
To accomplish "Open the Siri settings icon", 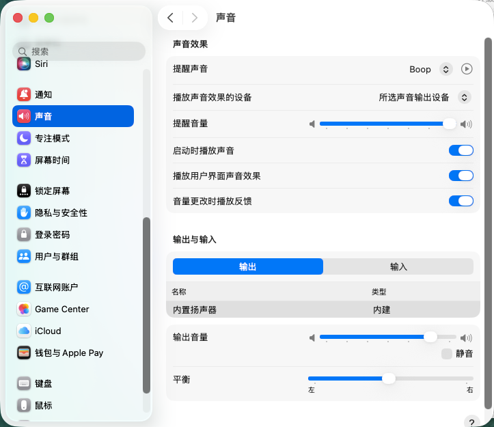I will (x=24, y=64).
